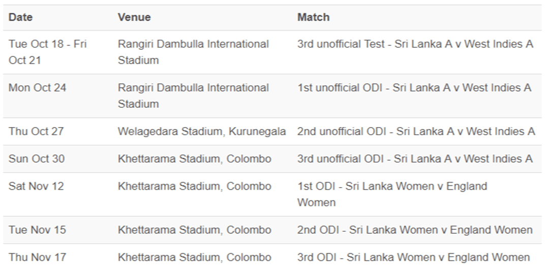This screenshot has height=274, width=547.
Task: Select the Thu Oct 27 date cell
Action: click(x=36, y=131)
